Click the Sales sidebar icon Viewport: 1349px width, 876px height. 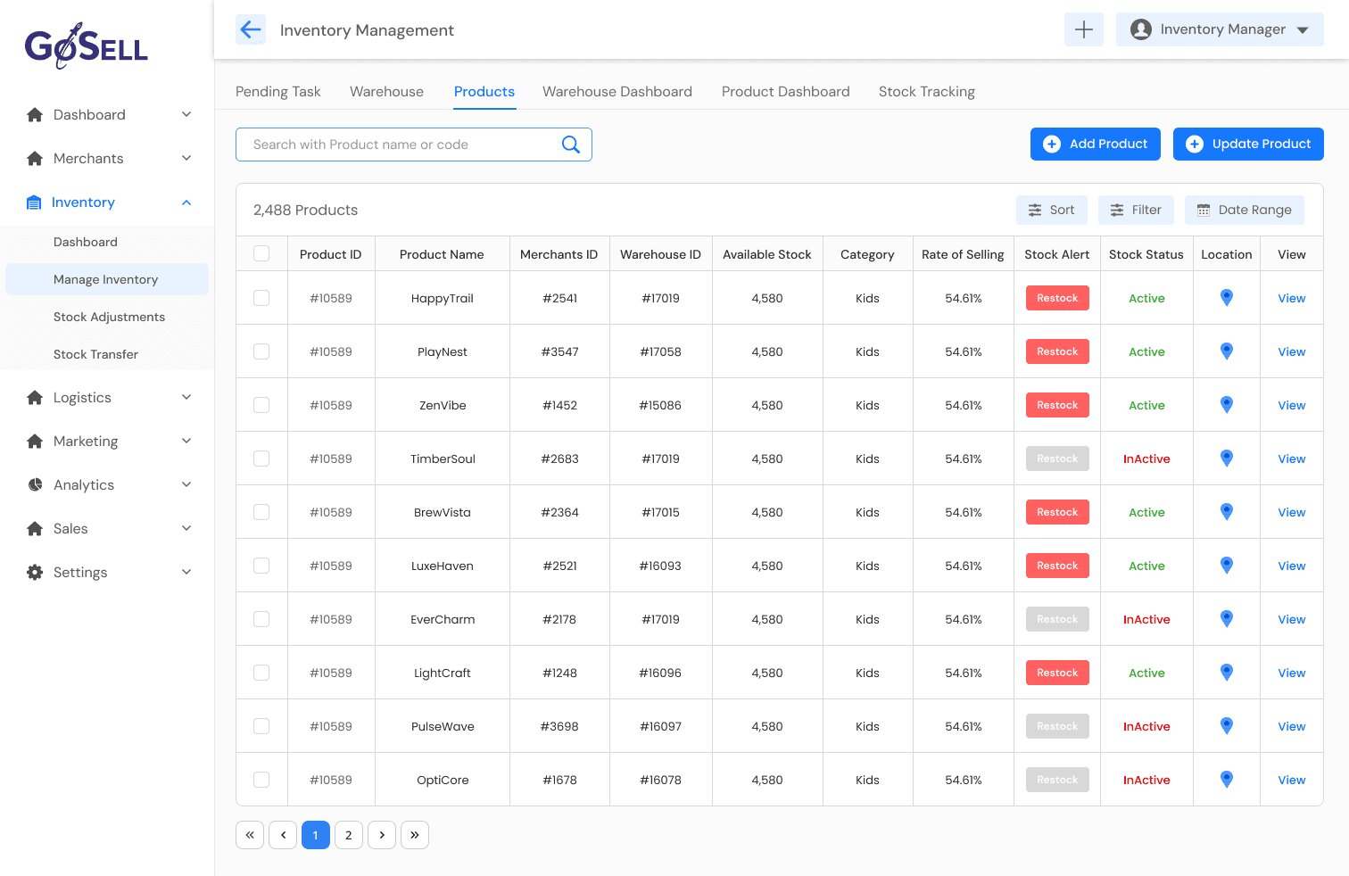pyautogui.click(x=35, y=528)
